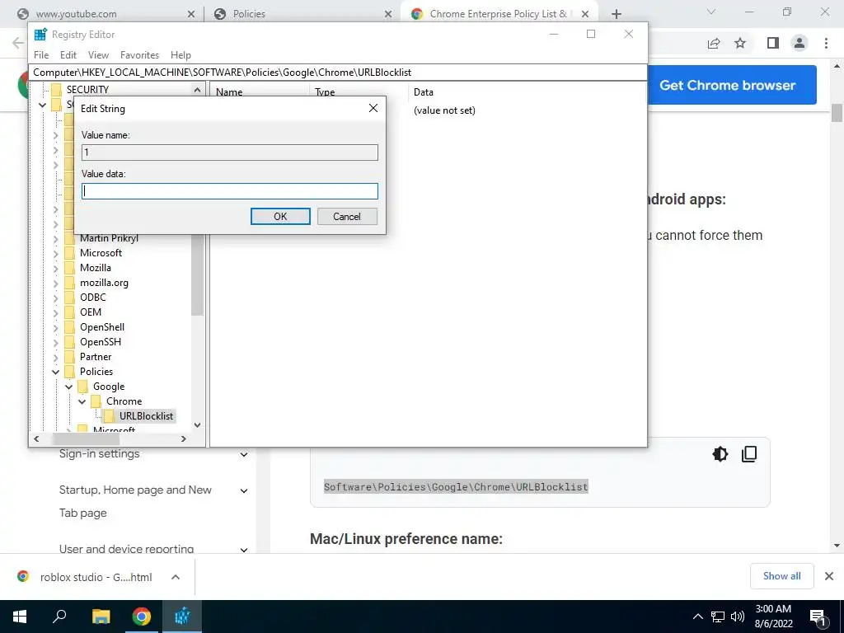Open Chrome's three-dot menu
Image resolution: width=844 pixels, height=633 pixels.
tap(826, 43)
